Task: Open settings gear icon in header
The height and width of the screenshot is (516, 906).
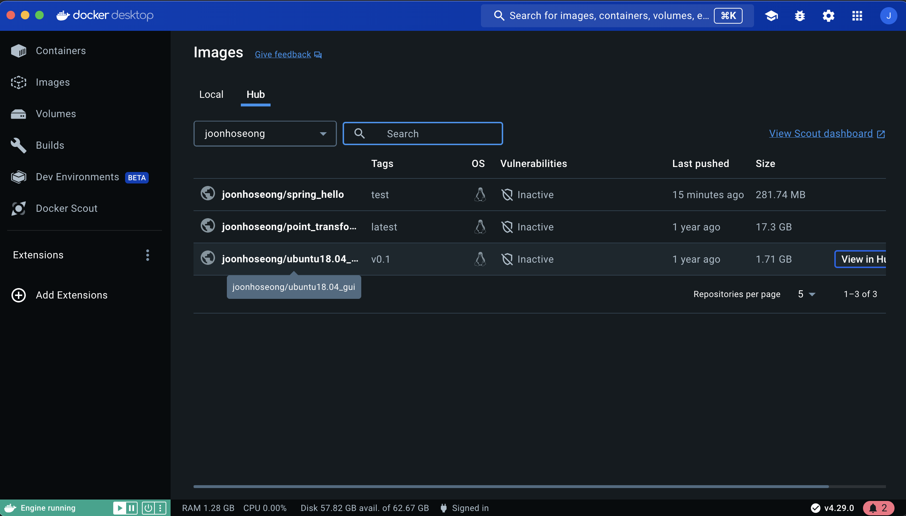Action: pos(828,16)
